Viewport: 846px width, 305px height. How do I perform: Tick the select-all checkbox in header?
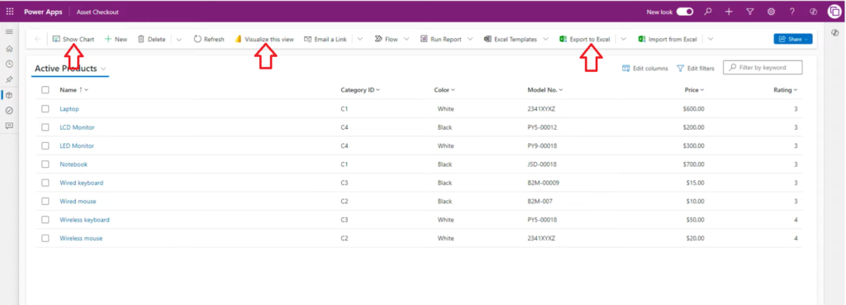45,89
